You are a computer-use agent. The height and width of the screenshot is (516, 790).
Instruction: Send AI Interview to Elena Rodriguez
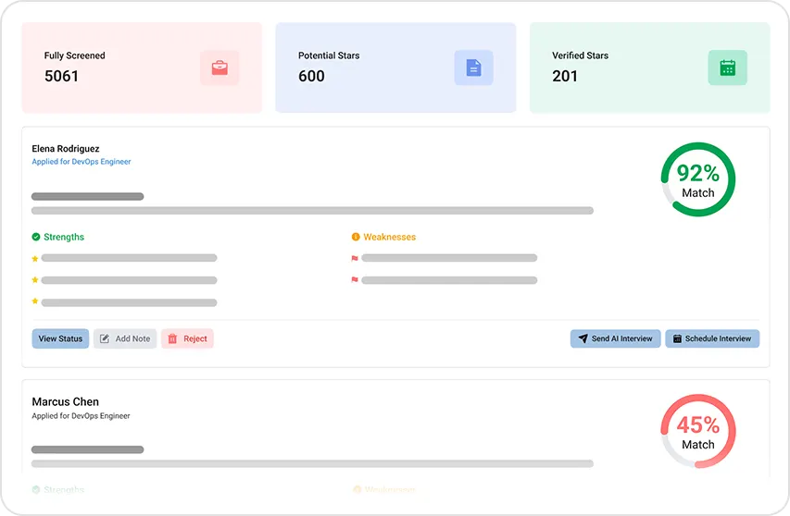coord(615,338)
